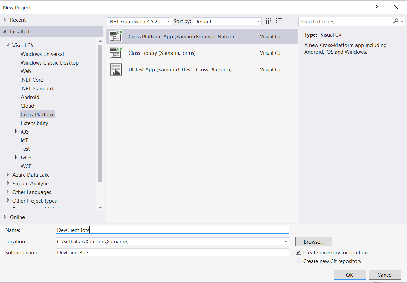Click the search magnifier icon
Viewport: 407px width, 283px height.
tap(395, 21)
